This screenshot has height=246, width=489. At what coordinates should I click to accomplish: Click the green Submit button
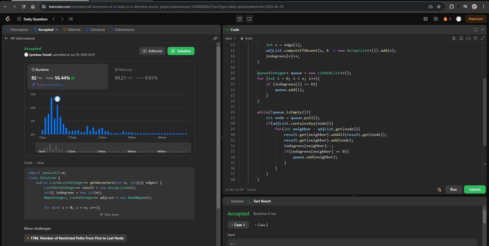point(475,189)
